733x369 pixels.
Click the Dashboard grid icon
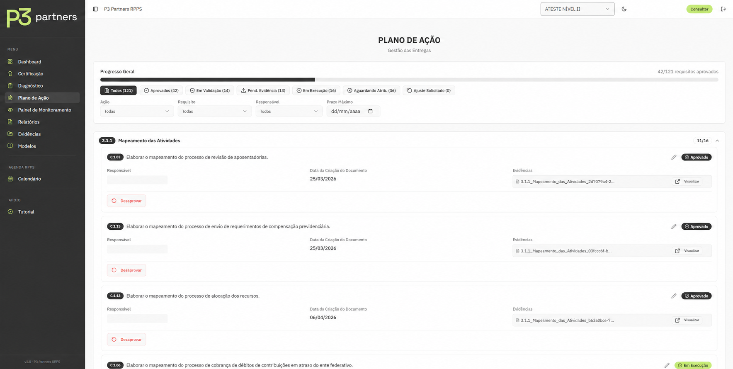click(10, 62)
